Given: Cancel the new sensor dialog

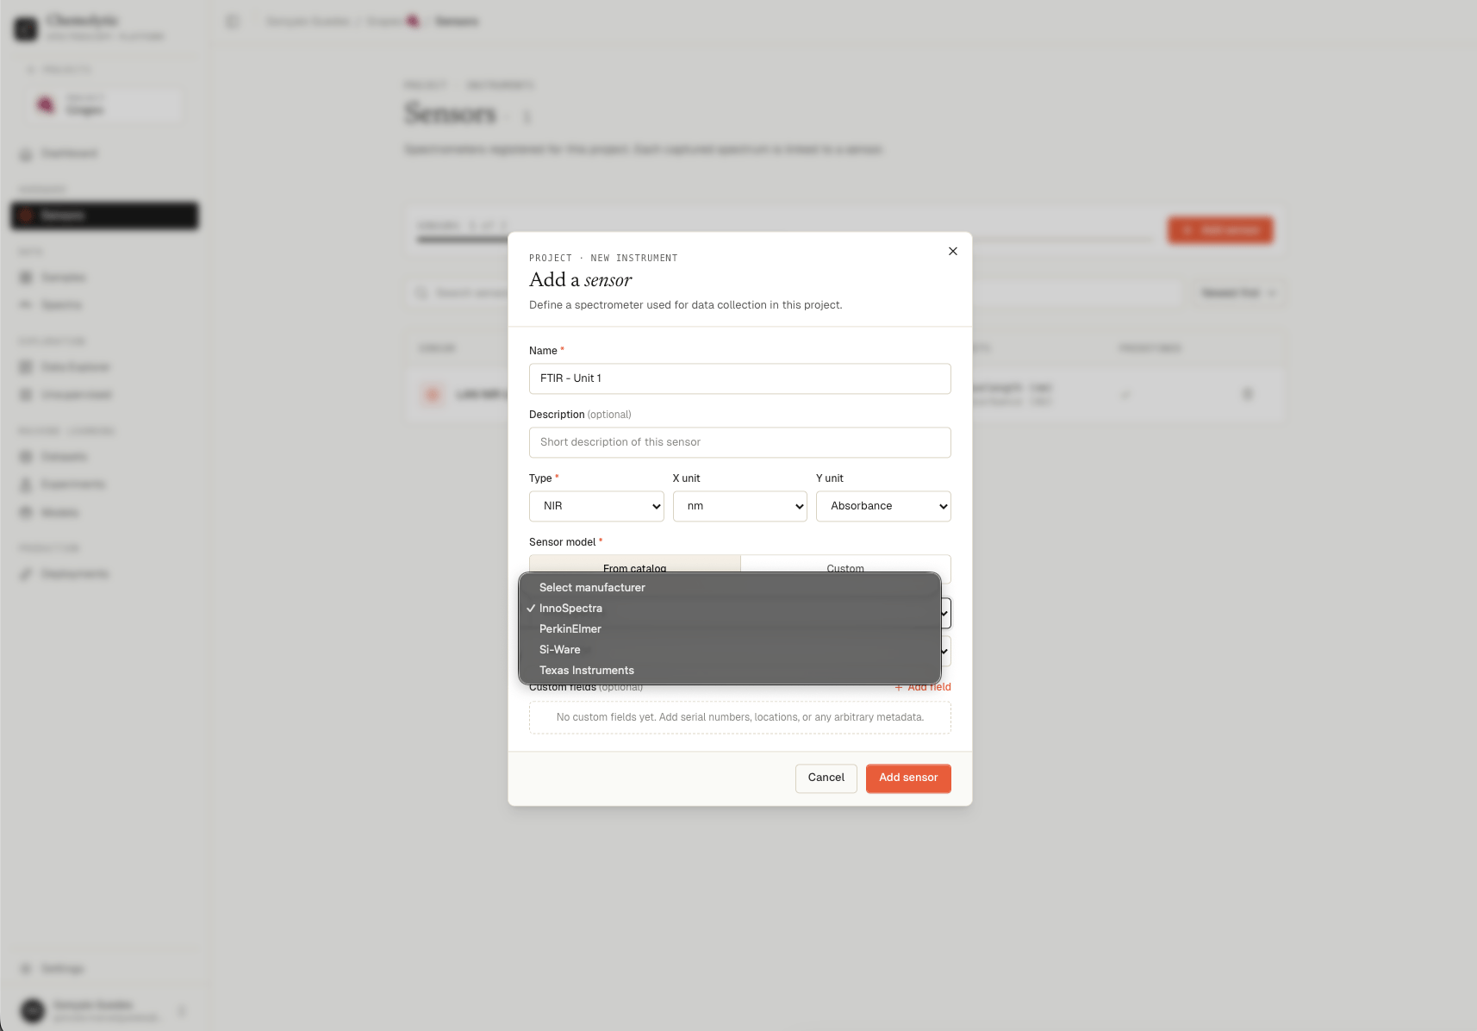Looking at the screenshot, I should 826,778.
